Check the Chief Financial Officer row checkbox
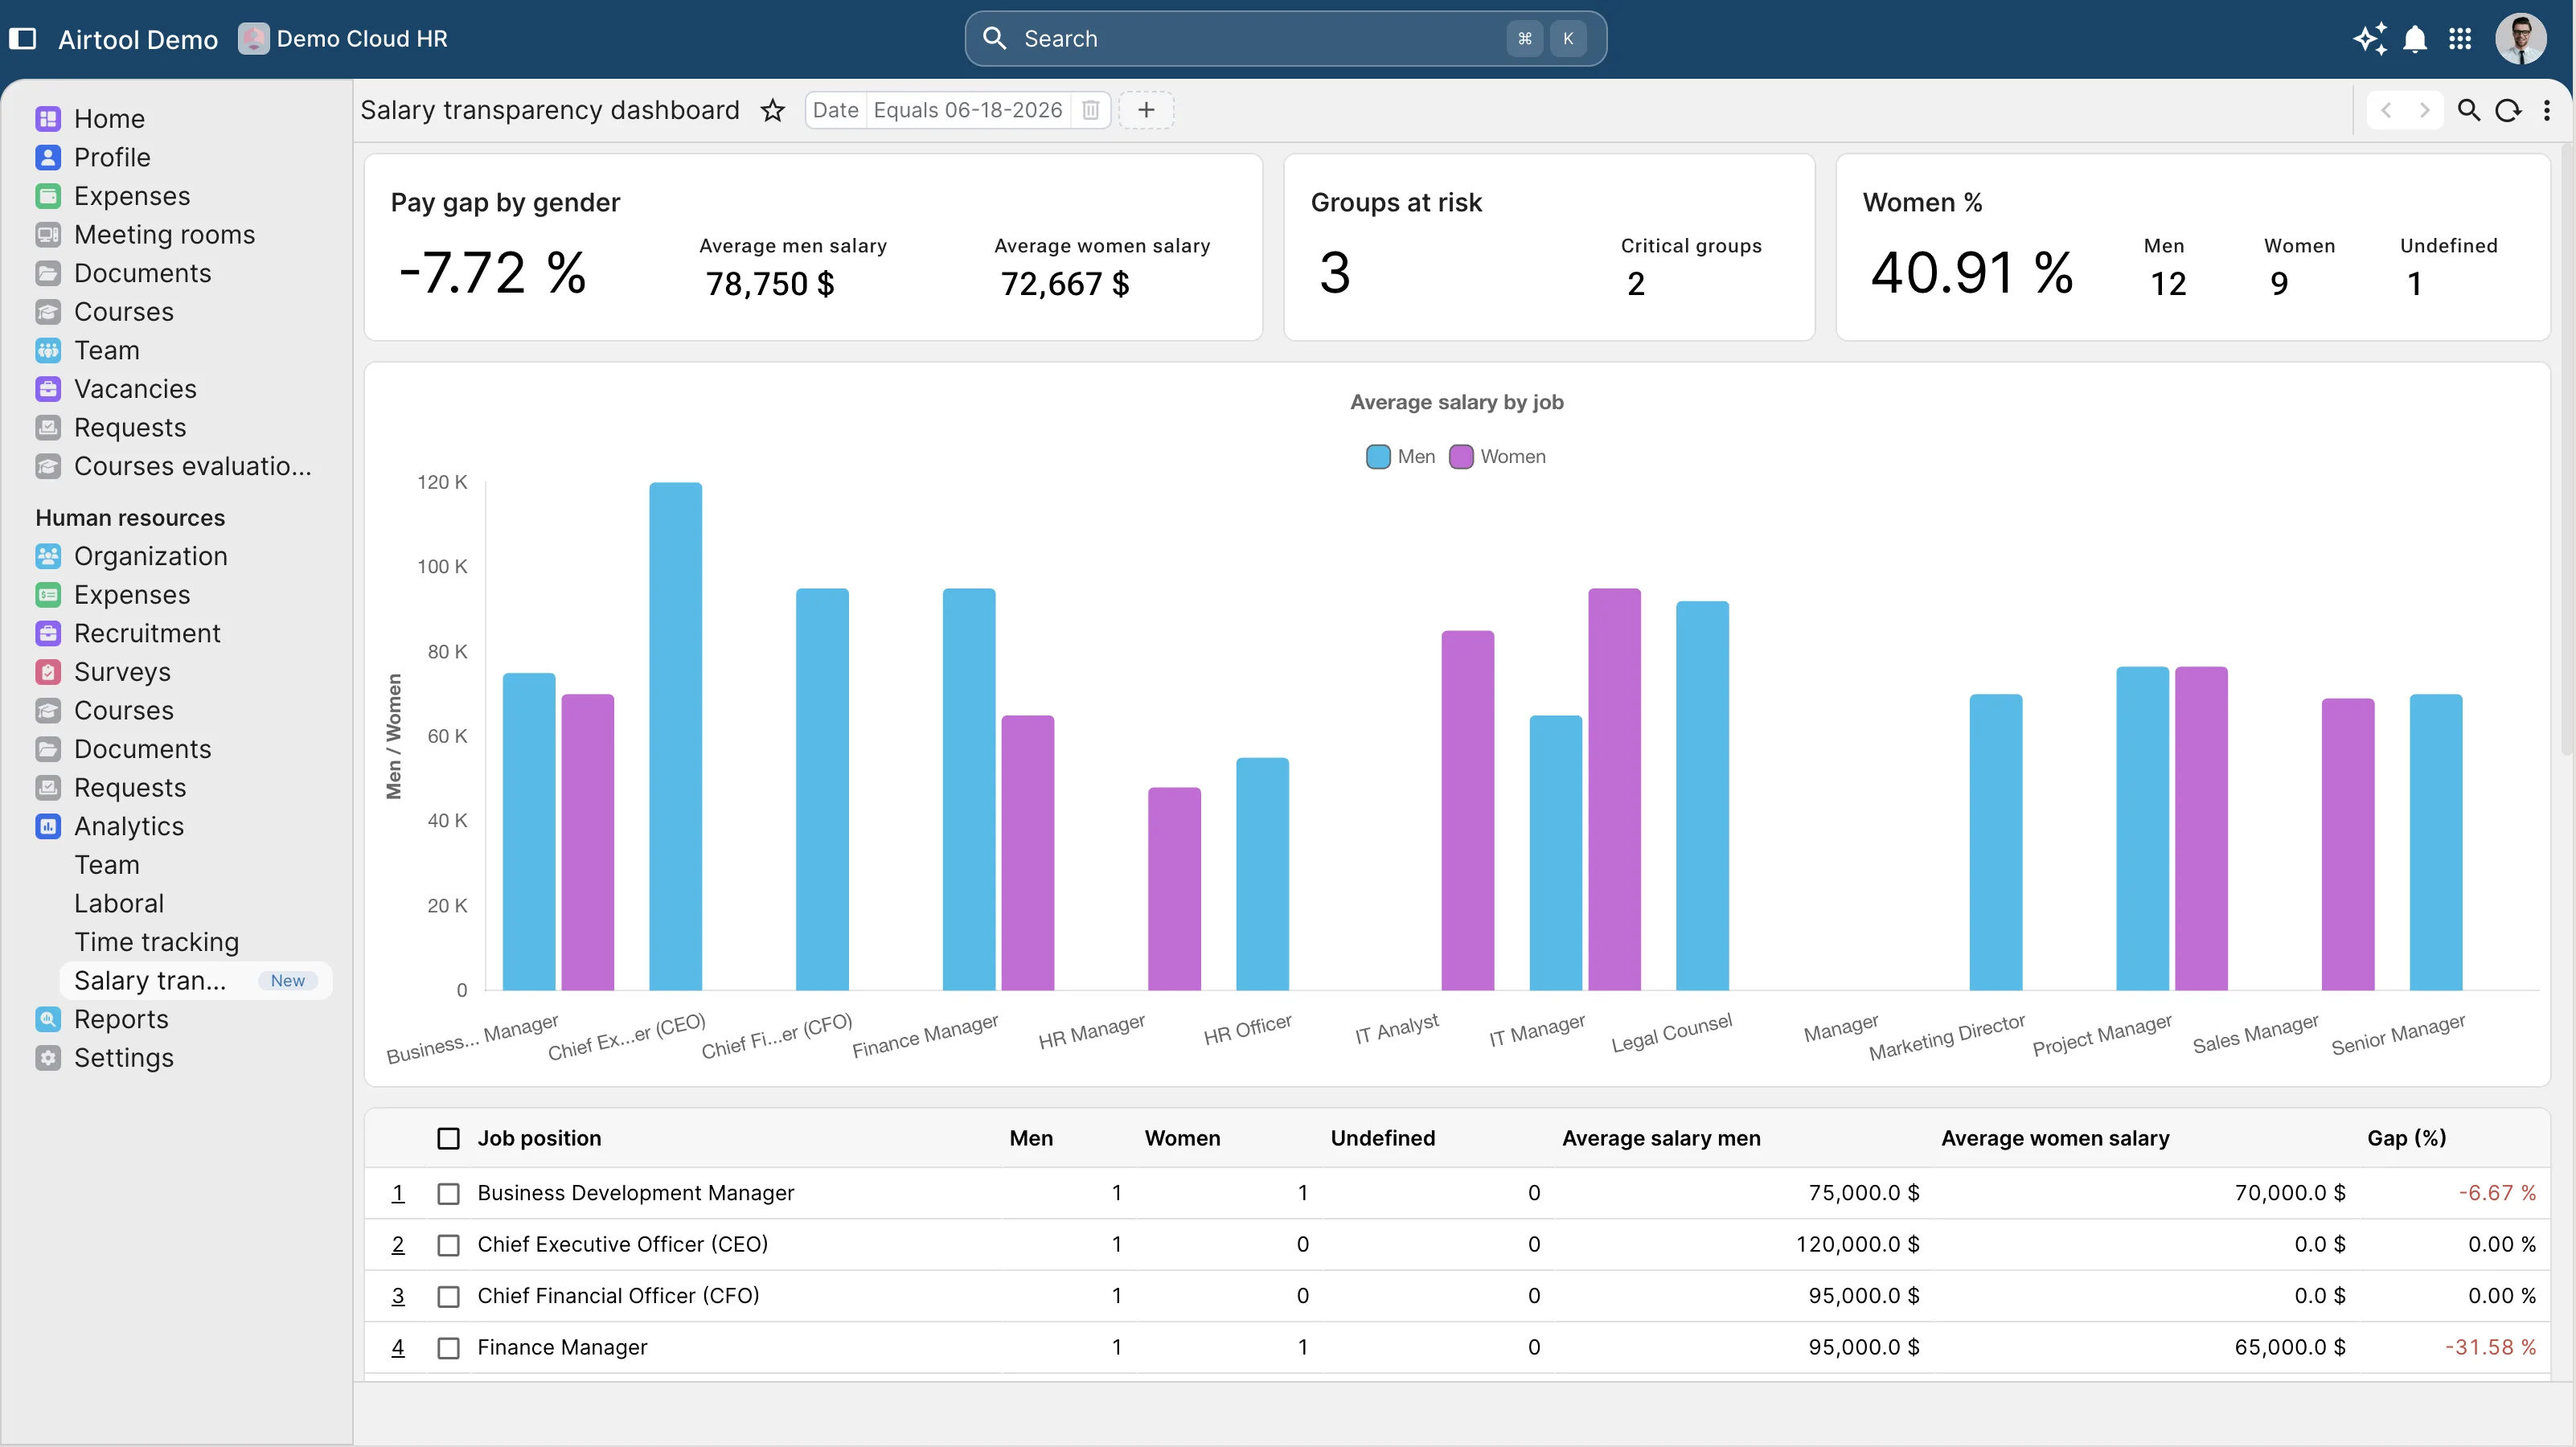Image resolution: width=2576 pixels, height=1447 pixels. pos(449,1296)
